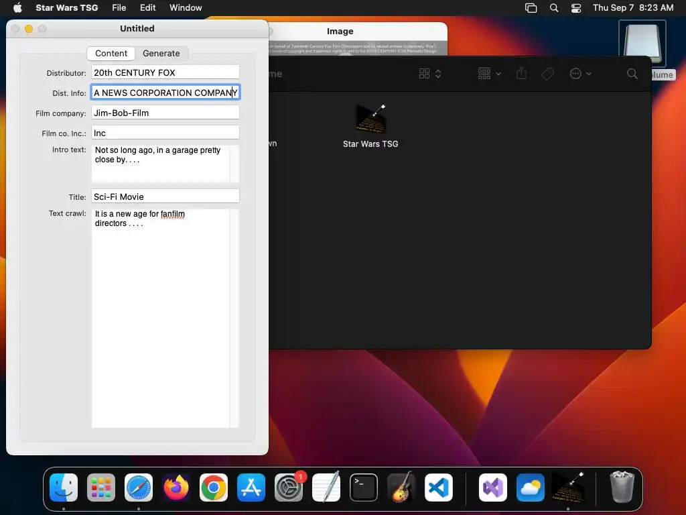Click the date and time in menu bar
The image size is (686, 515).
click(633, 7)
